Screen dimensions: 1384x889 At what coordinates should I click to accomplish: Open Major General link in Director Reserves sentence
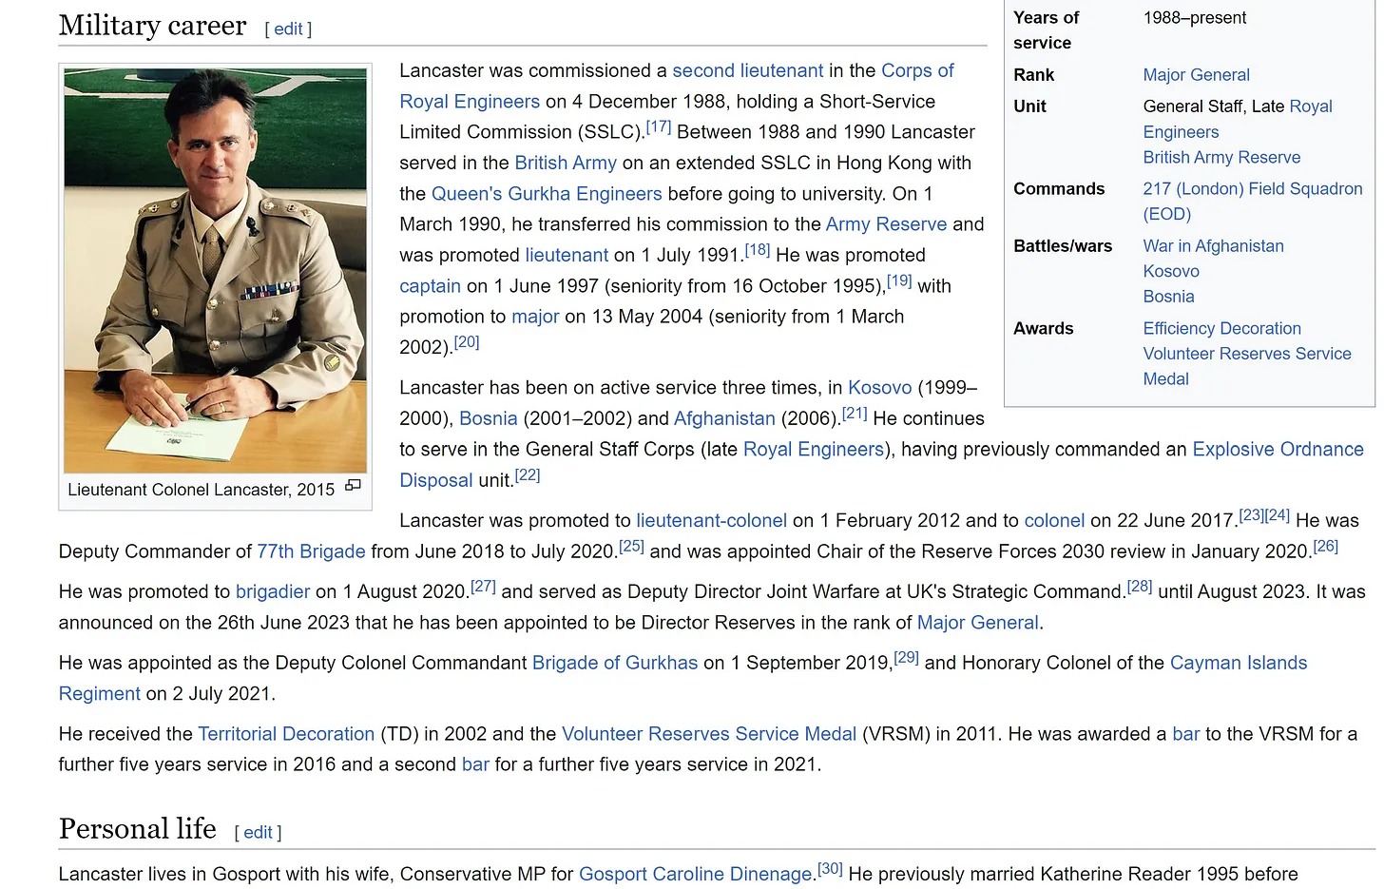coord(977,623)
